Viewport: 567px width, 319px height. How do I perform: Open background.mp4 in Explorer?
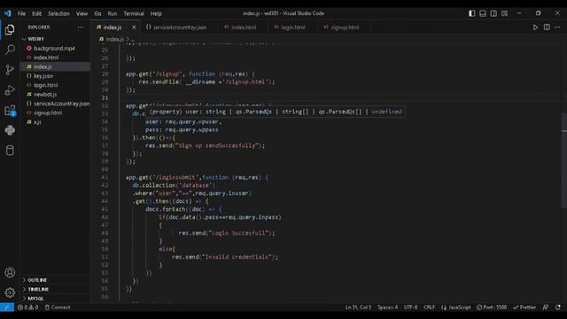tap(54, 48)
